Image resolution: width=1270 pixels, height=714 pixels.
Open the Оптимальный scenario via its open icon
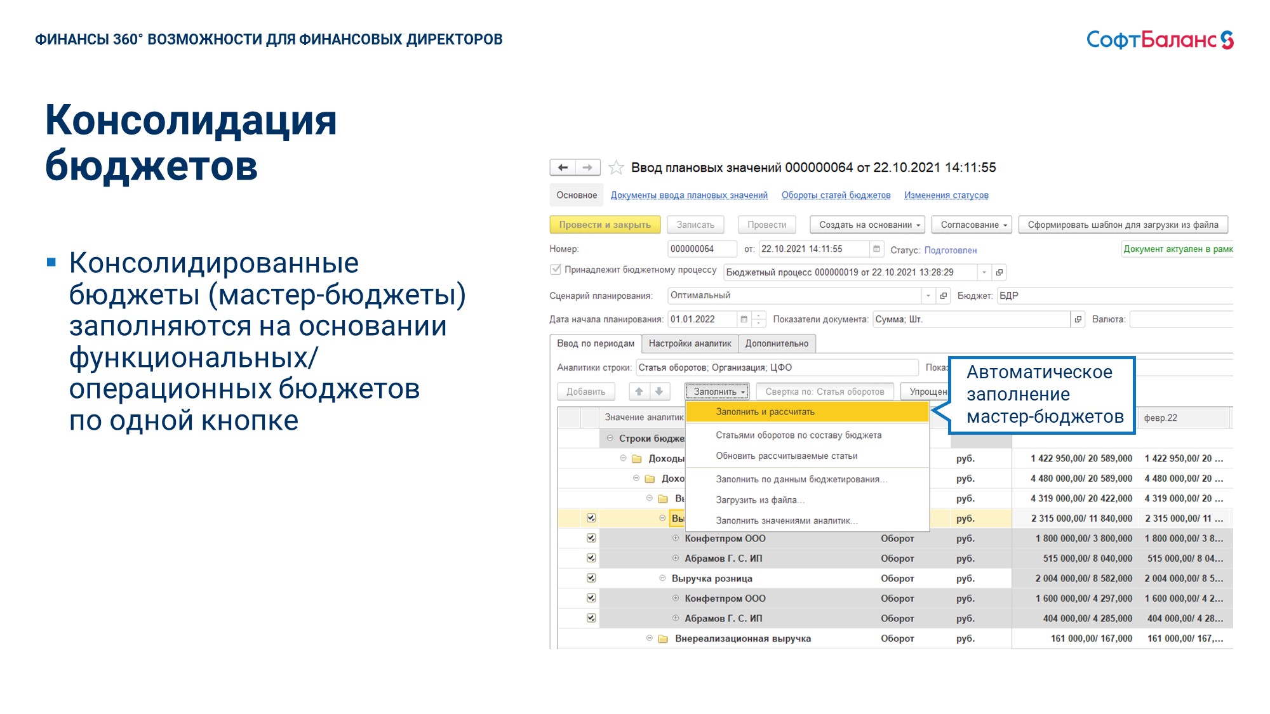pyautogui.click(x=944, y=296)
